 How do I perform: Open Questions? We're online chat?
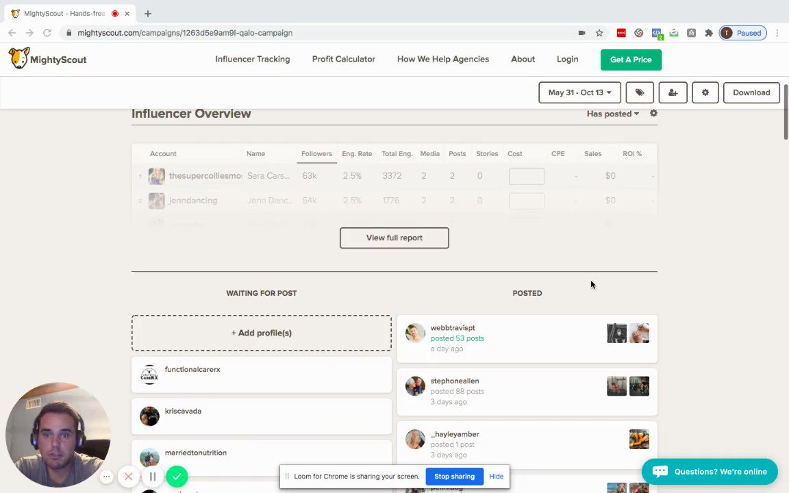(x=710, y=471)
